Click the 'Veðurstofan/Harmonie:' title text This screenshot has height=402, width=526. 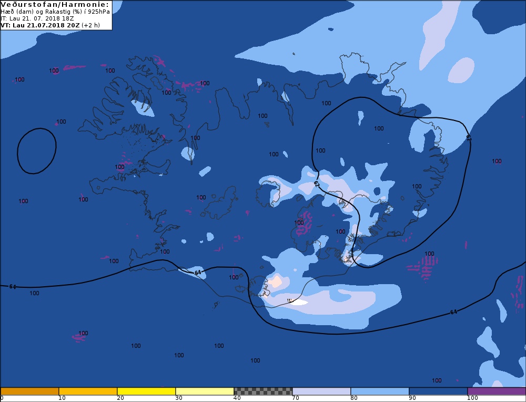[55, 4]
